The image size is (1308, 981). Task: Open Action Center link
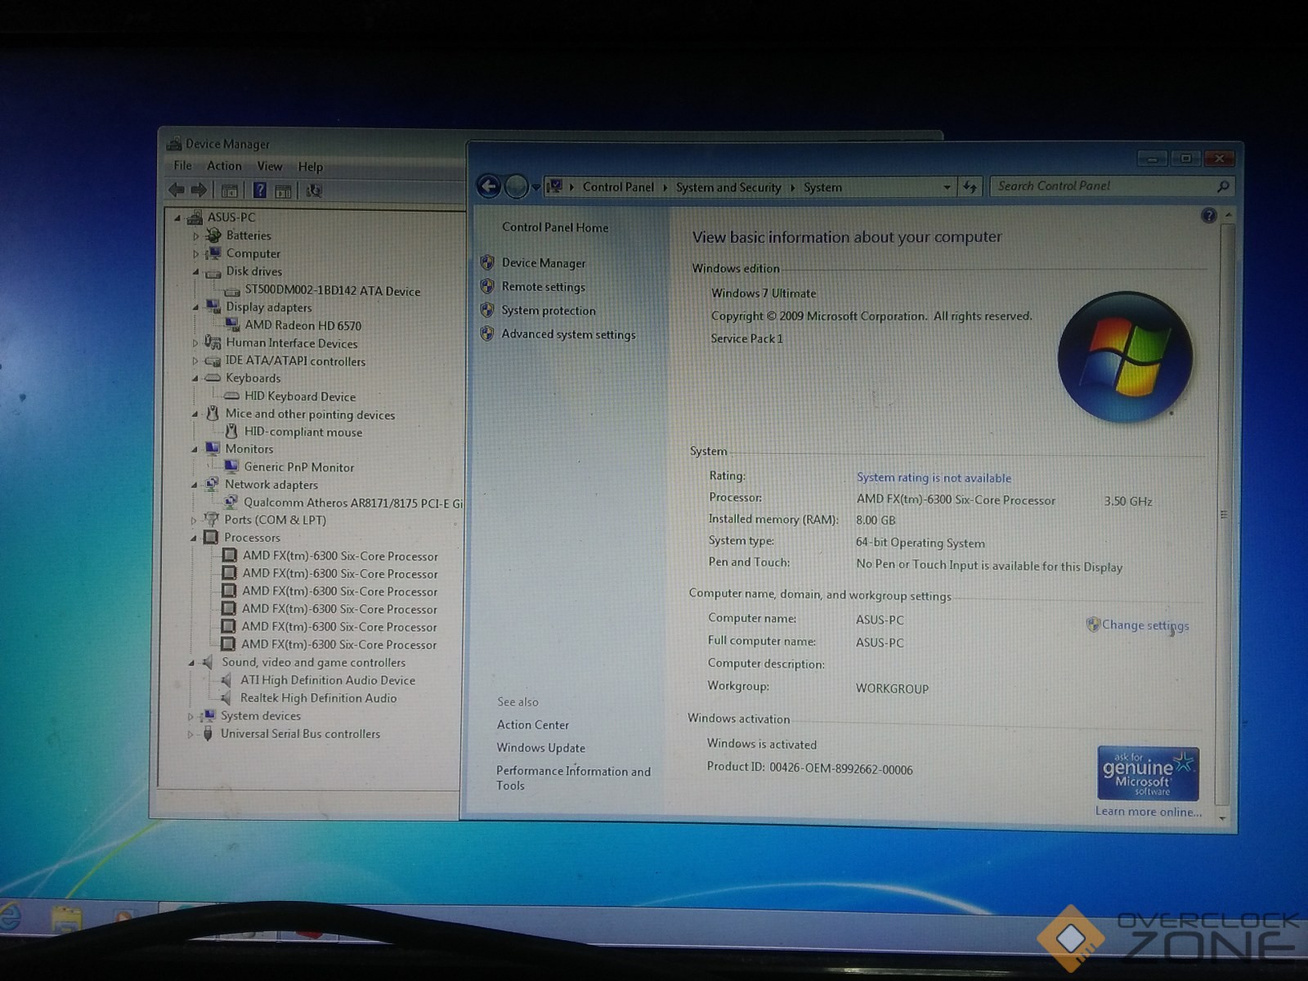(x=533, y=724)
